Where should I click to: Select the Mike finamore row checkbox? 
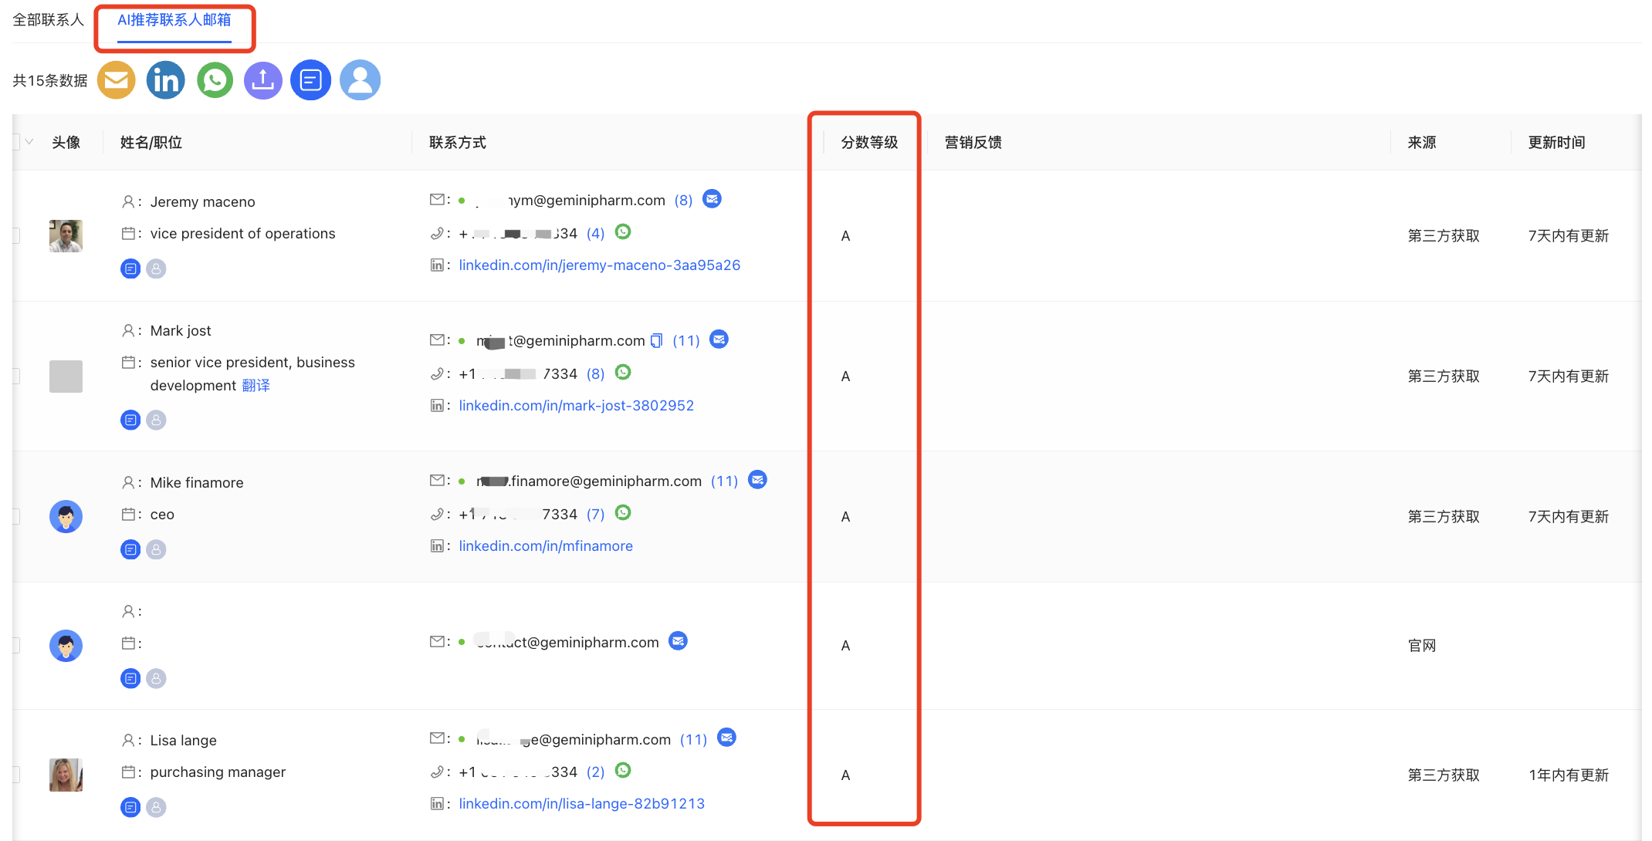point(15,516)
